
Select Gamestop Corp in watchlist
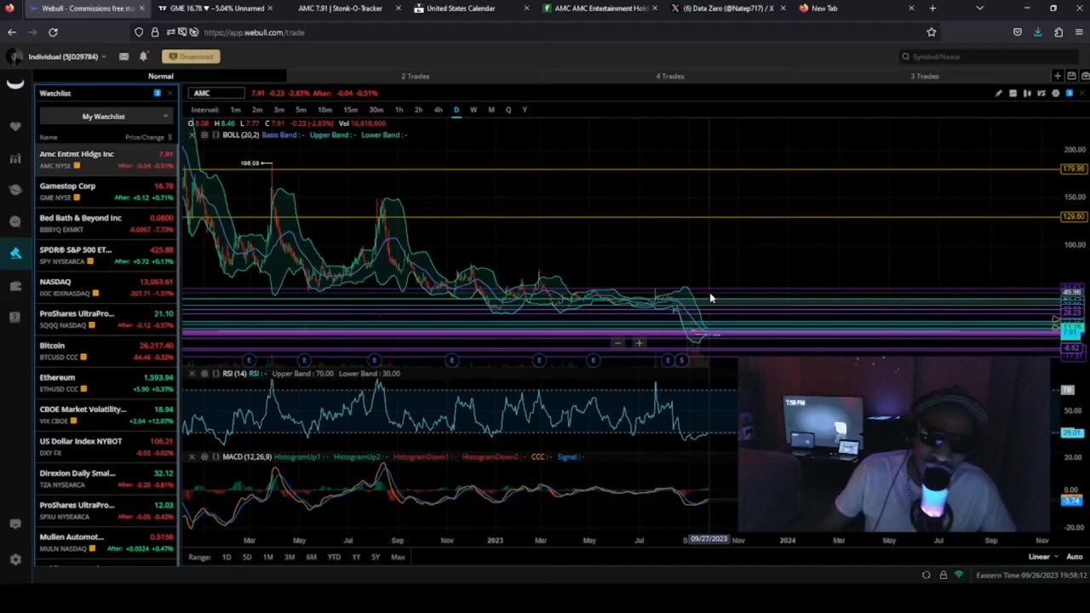[x=106, y=192]
